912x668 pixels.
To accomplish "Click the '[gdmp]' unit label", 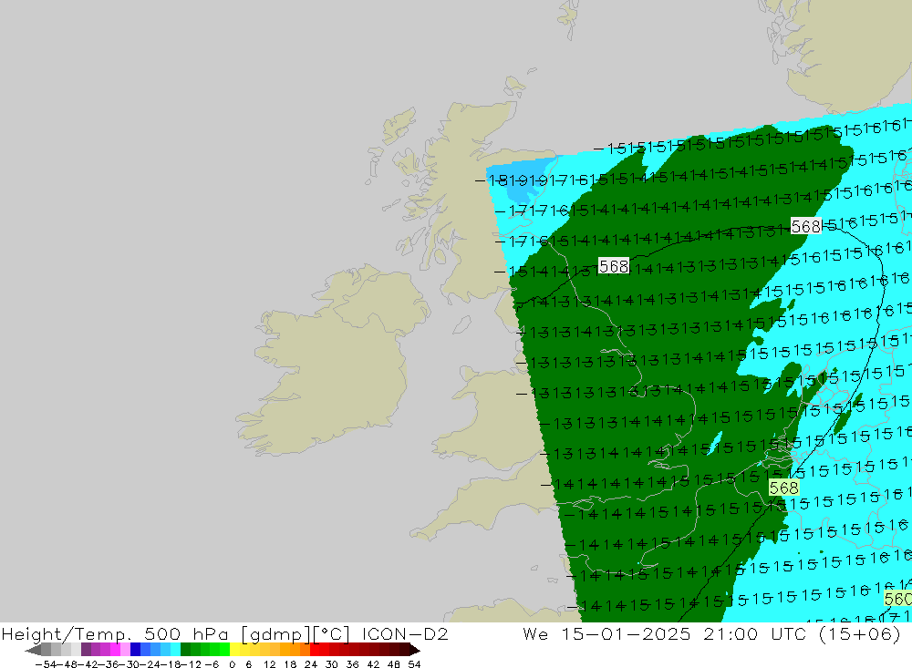I will coord(275,634).
